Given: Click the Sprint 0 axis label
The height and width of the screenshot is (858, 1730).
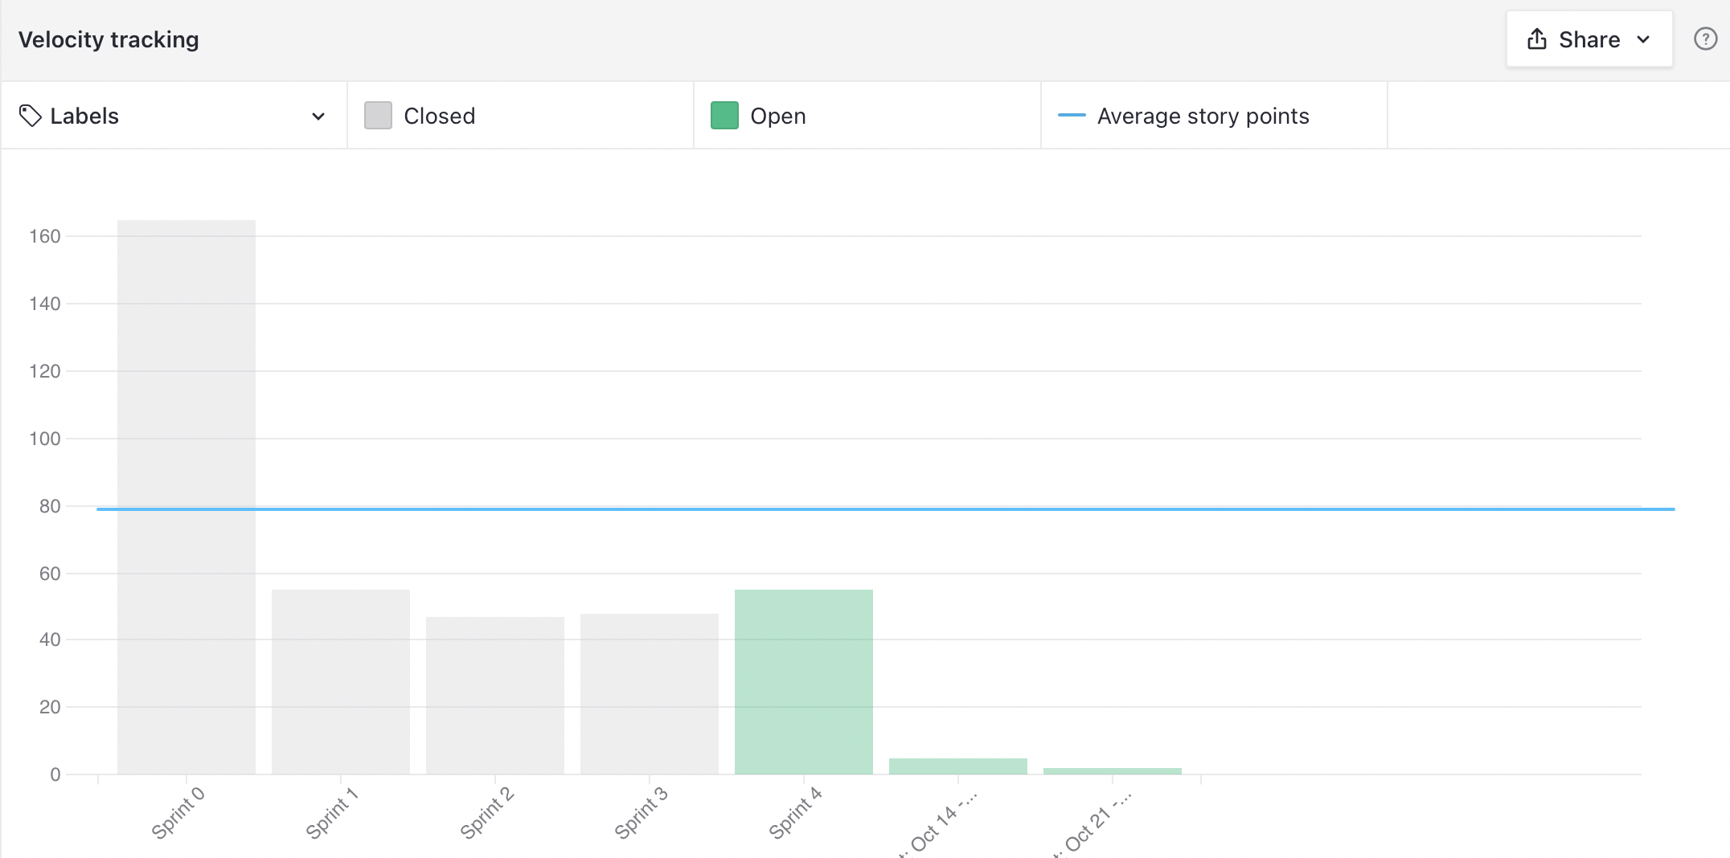Looking at the screenshot, I should pos(178,813).
